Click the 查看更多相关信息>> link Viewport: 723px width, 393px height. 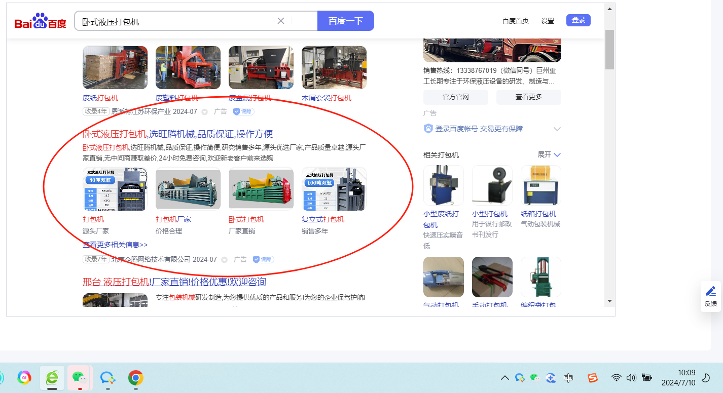coord(115,245)
